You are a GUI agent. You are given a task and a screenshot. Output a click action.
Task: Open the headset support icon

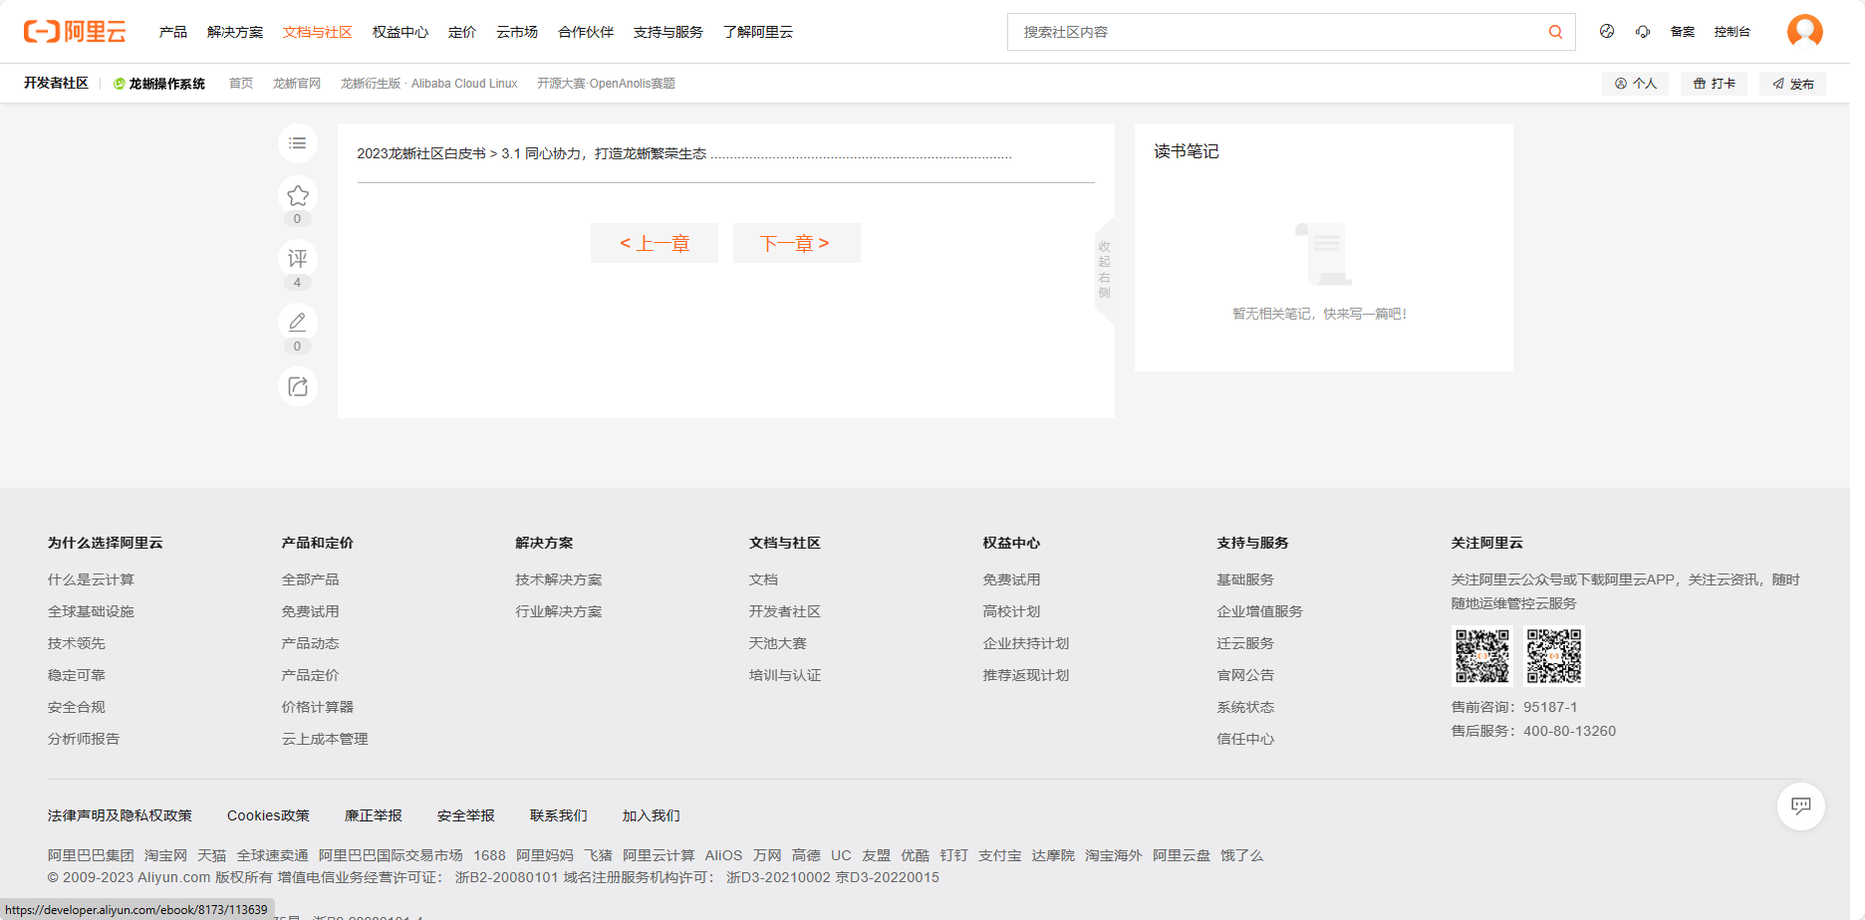pos(1643,32)
